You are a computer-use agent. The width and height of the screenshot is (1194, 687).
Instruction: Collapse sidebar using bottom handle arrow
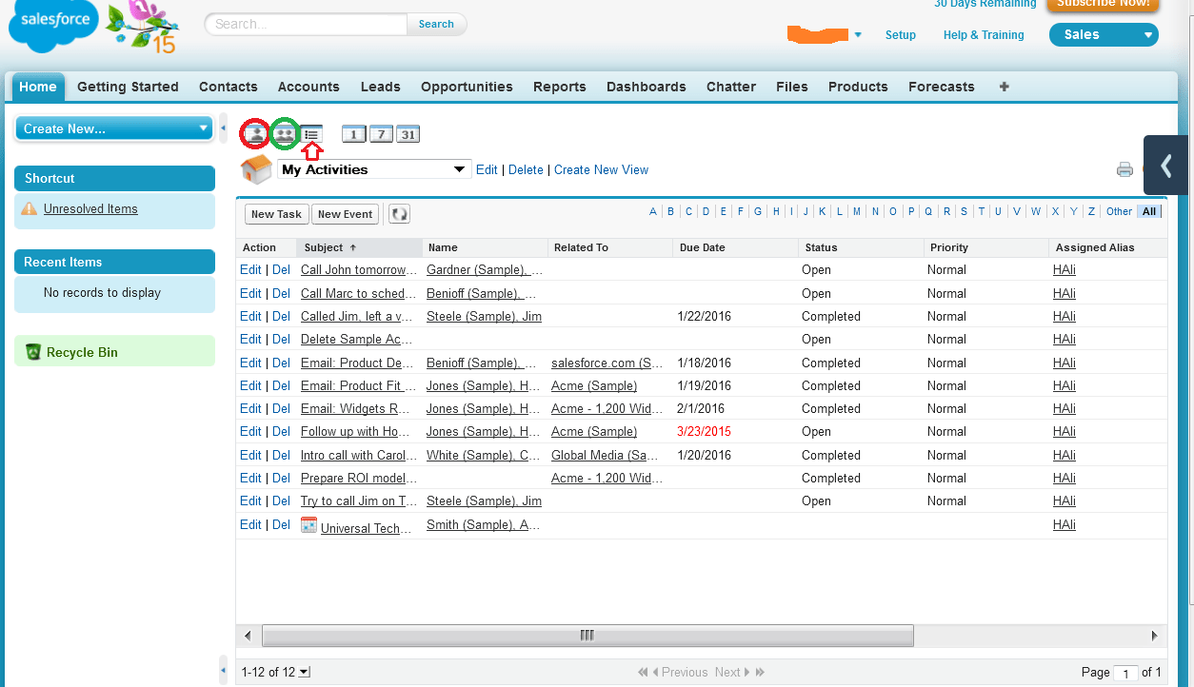tap(223, 668)
